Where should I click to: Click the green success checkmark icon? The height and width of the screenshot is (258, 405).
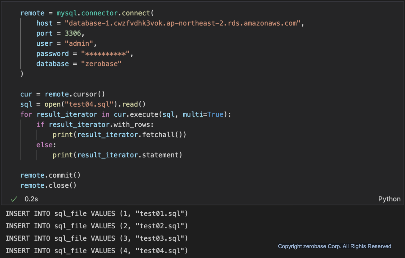[x=14, y=199]
